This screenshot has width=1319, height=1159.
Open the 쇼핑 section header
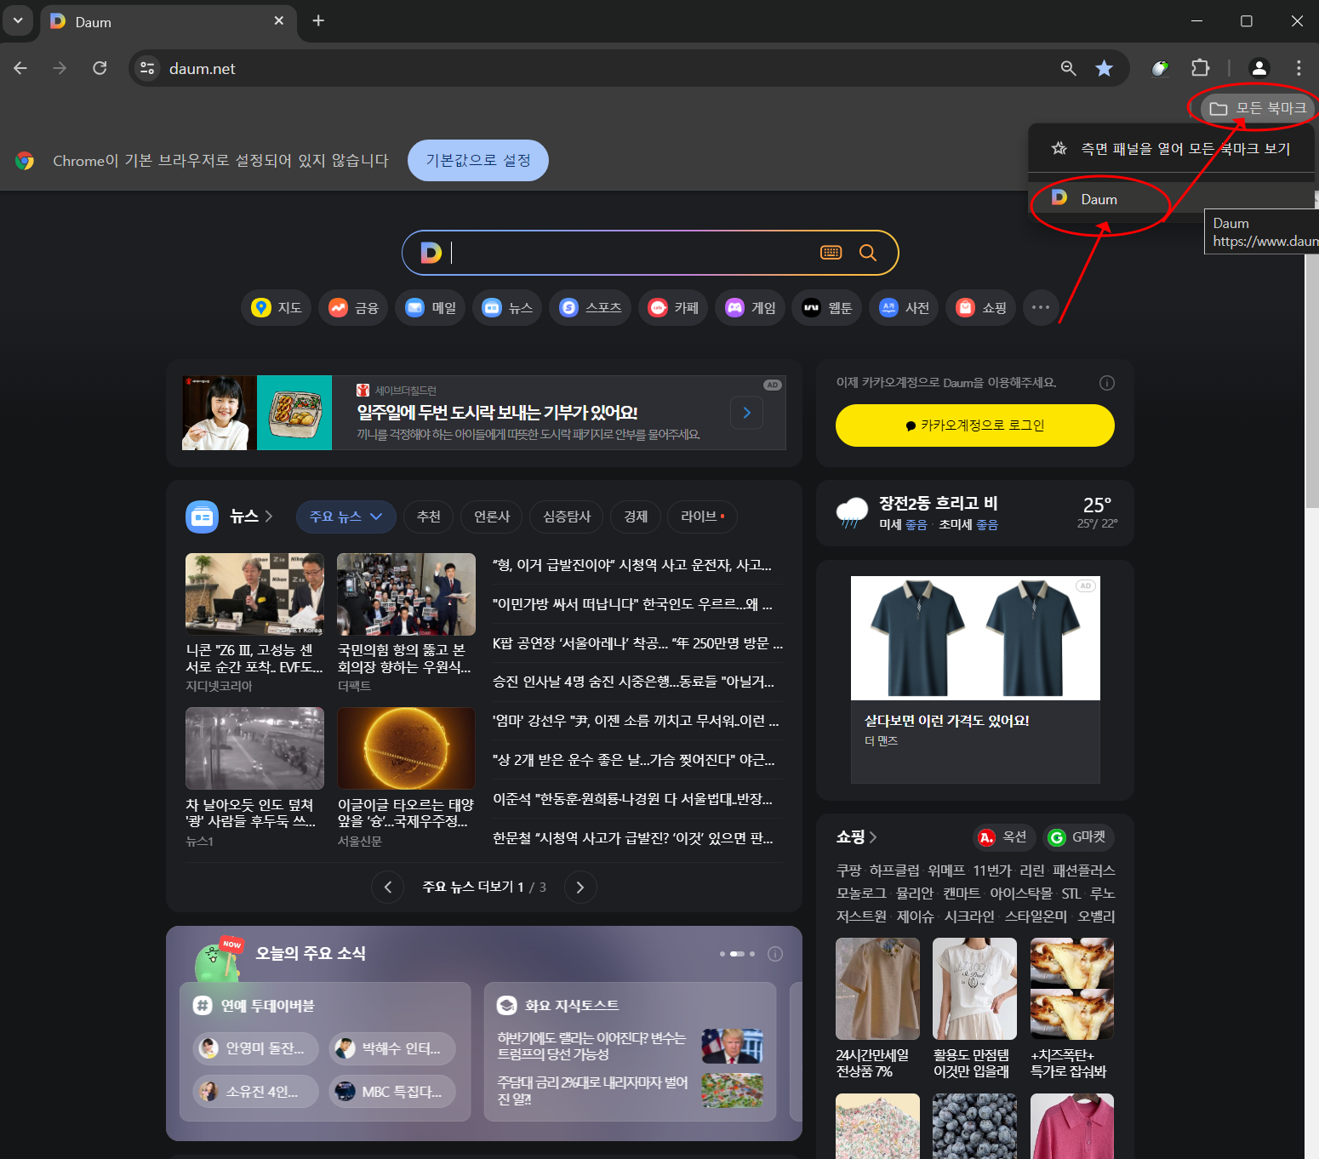coord(856,837)
